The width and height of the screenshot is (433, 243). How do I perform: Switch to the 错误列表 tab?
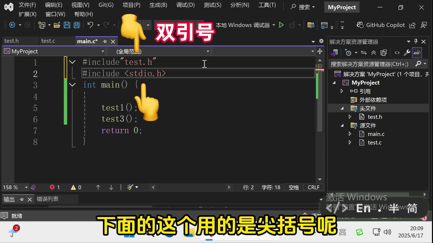pyautogui.click(x=47, y=199)
